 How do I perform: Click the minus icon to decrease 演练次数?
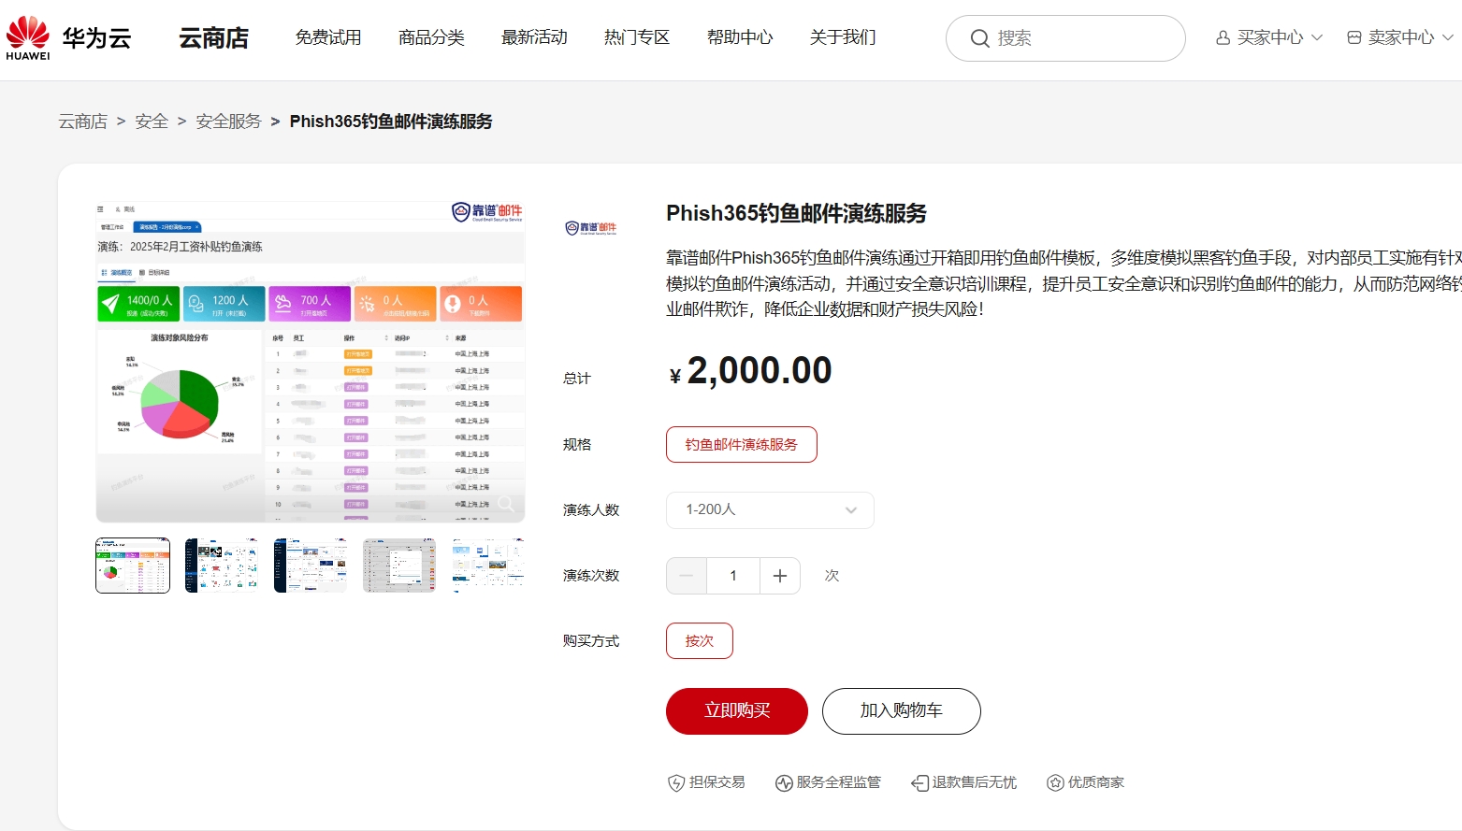click(x=687, y=576)
